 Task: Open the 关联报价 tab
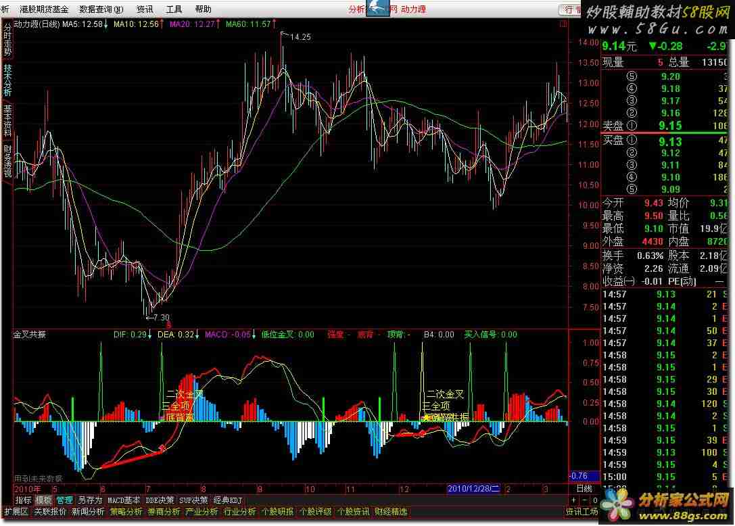50,512
